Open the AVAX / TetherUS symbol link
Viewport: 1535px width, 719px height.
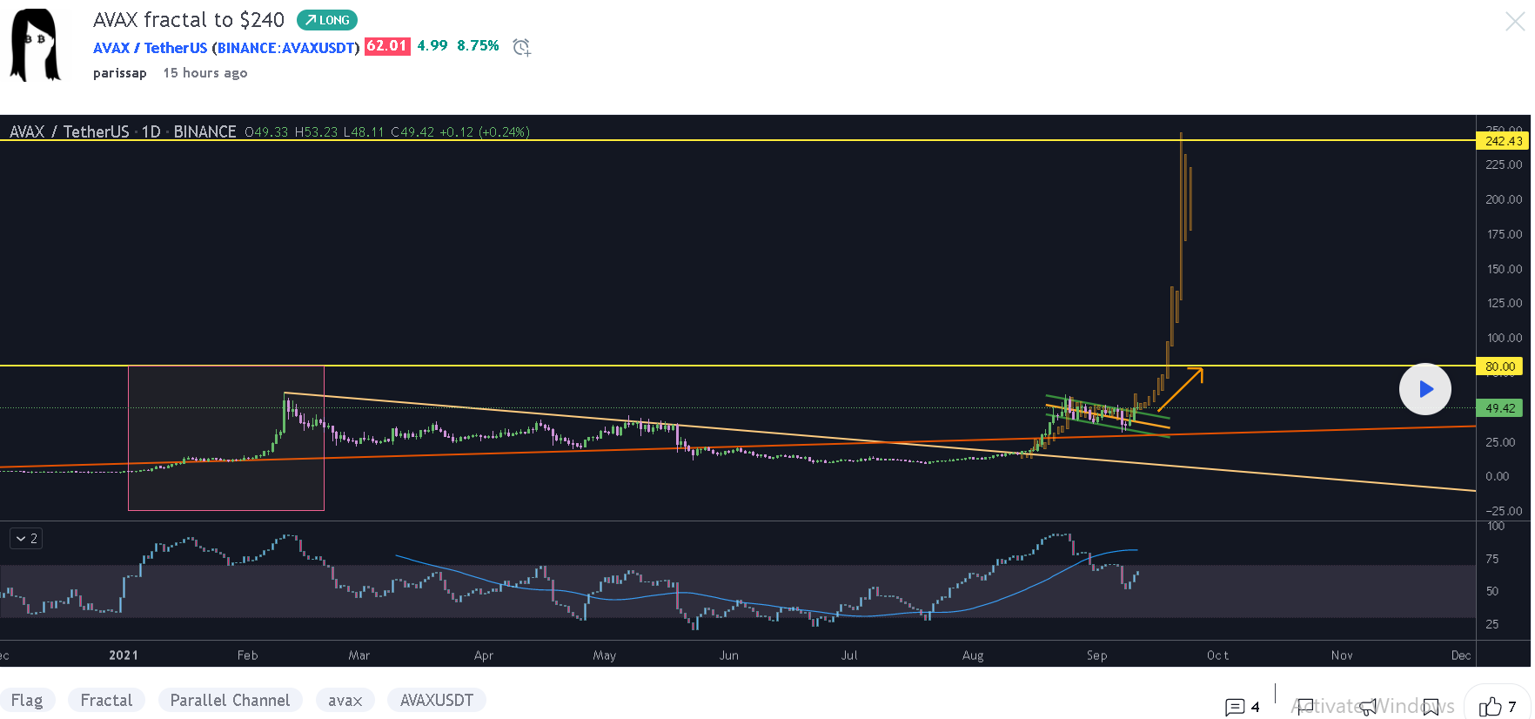coord(150,48)
